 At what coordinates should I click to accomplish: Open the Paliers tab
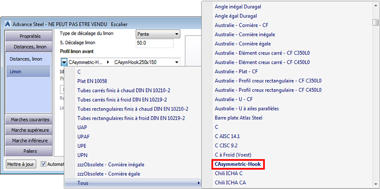pyautogui.click(x=30, y=151)
